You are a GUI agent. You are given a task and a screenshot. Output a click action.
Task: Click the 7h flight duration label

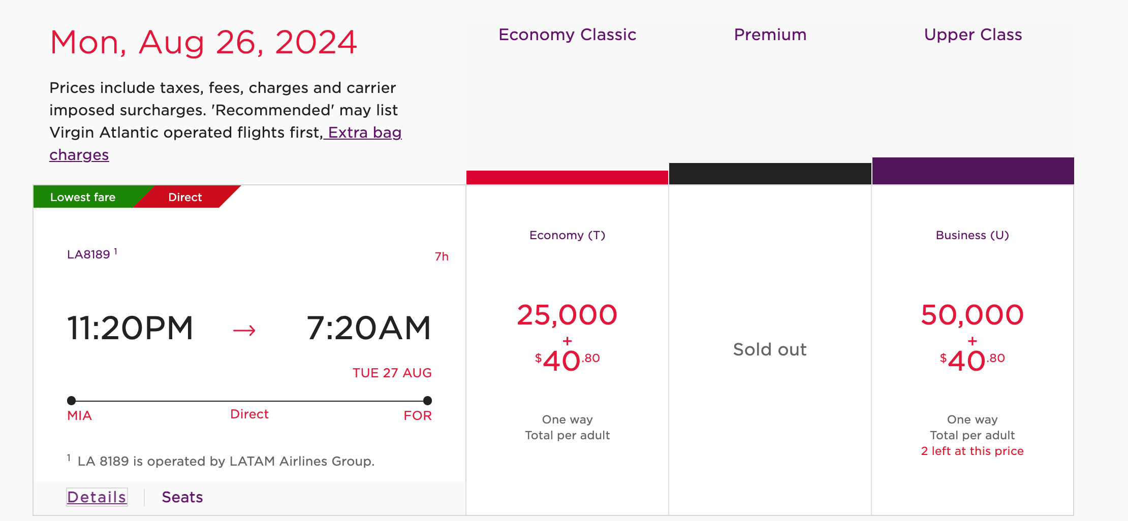[x=442, y=256]
